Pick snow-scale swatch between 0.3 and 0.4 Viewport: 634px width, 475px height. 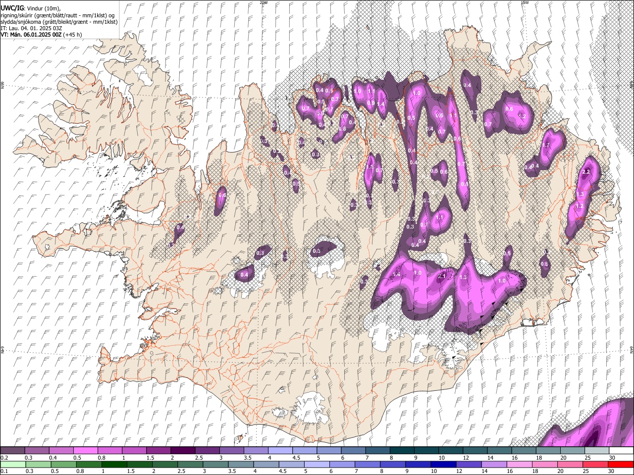pyautogui.click(x=37, y=451)
